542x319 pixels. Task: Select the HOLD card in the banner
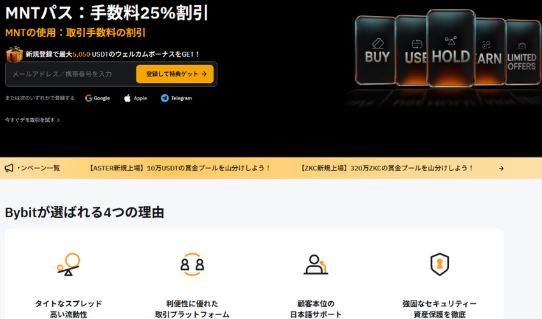tap(451, 48)
